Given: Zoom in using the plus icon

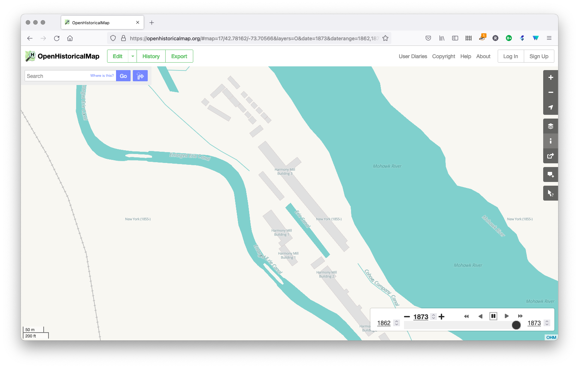Looking at the screenshot, I should click(550, 77).
